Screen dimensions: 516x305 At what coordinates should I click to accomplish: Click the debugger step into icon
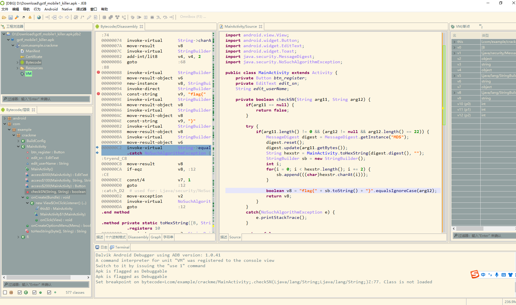pyautogui.click(x=159, y=17)
